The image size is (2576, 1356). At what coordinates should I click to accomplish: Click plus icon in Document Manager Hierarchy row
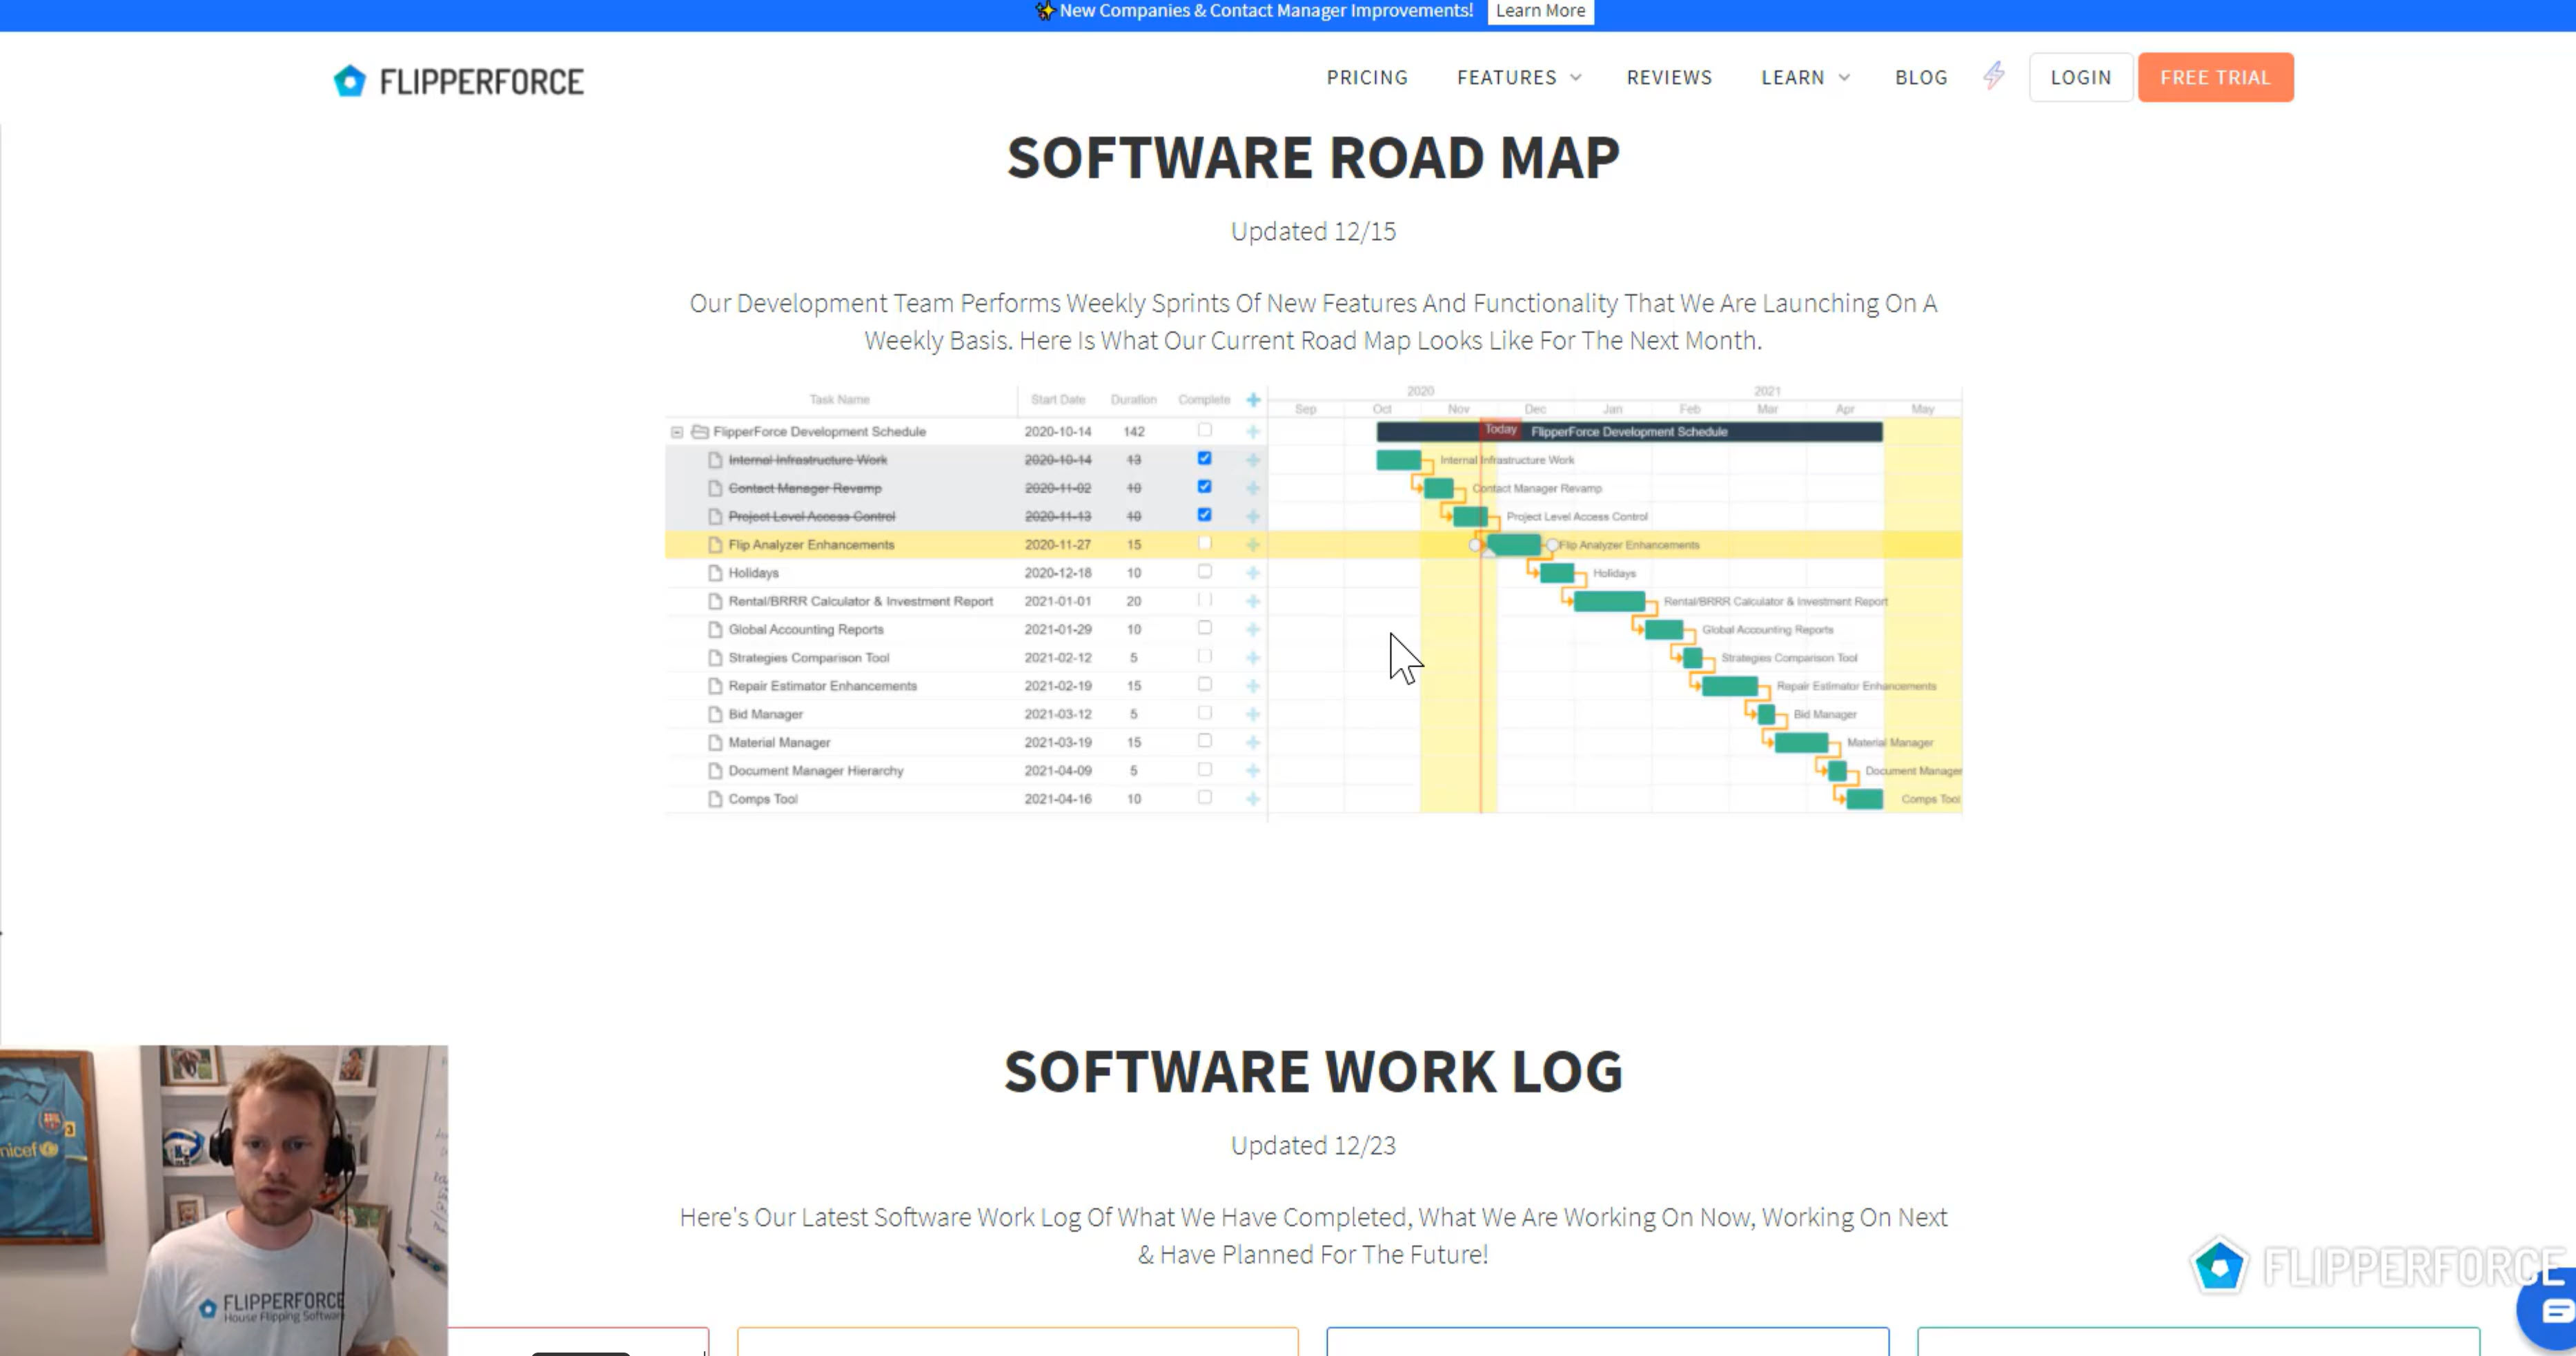coord(1253,770)
